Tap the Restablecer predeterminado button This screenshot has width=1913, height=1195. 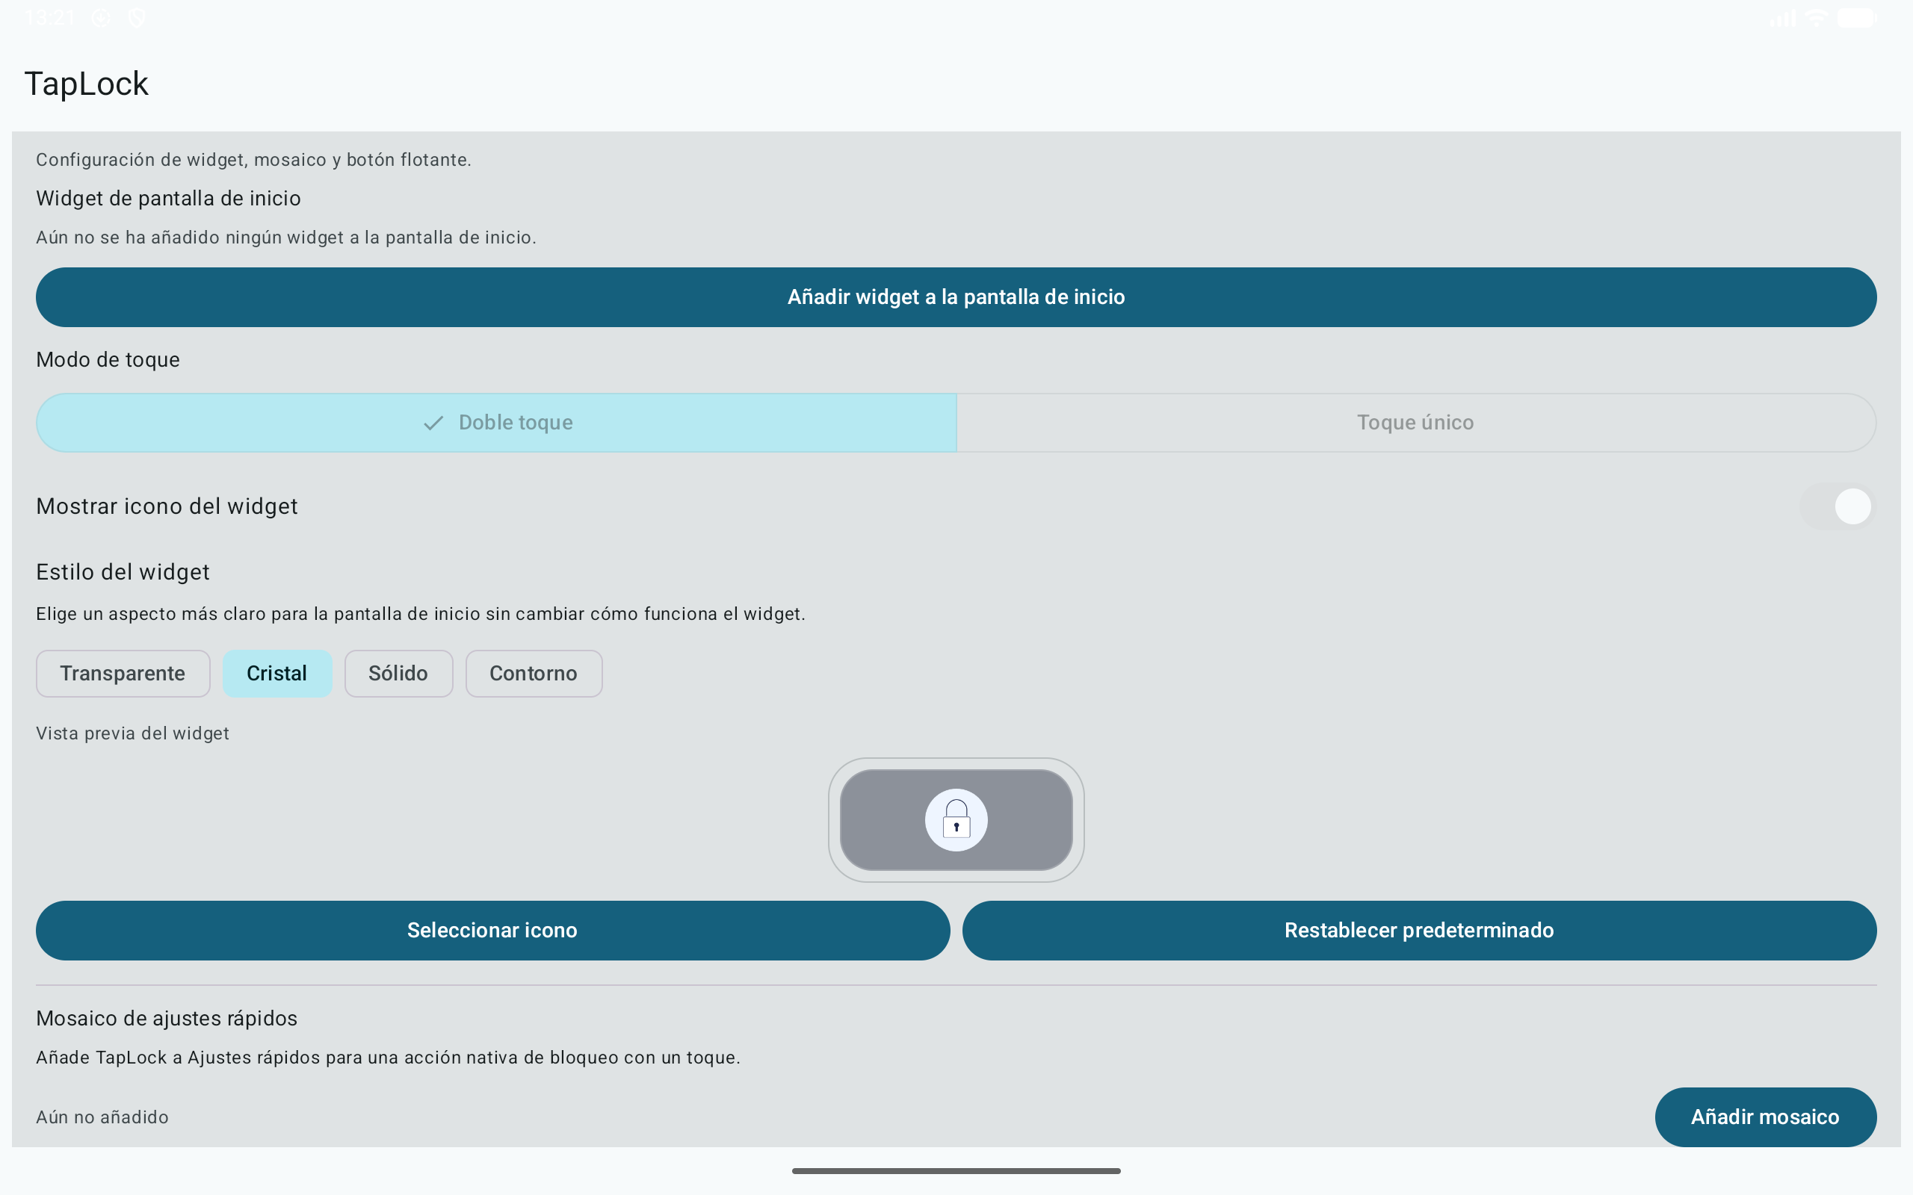[x=1419, y=931]
